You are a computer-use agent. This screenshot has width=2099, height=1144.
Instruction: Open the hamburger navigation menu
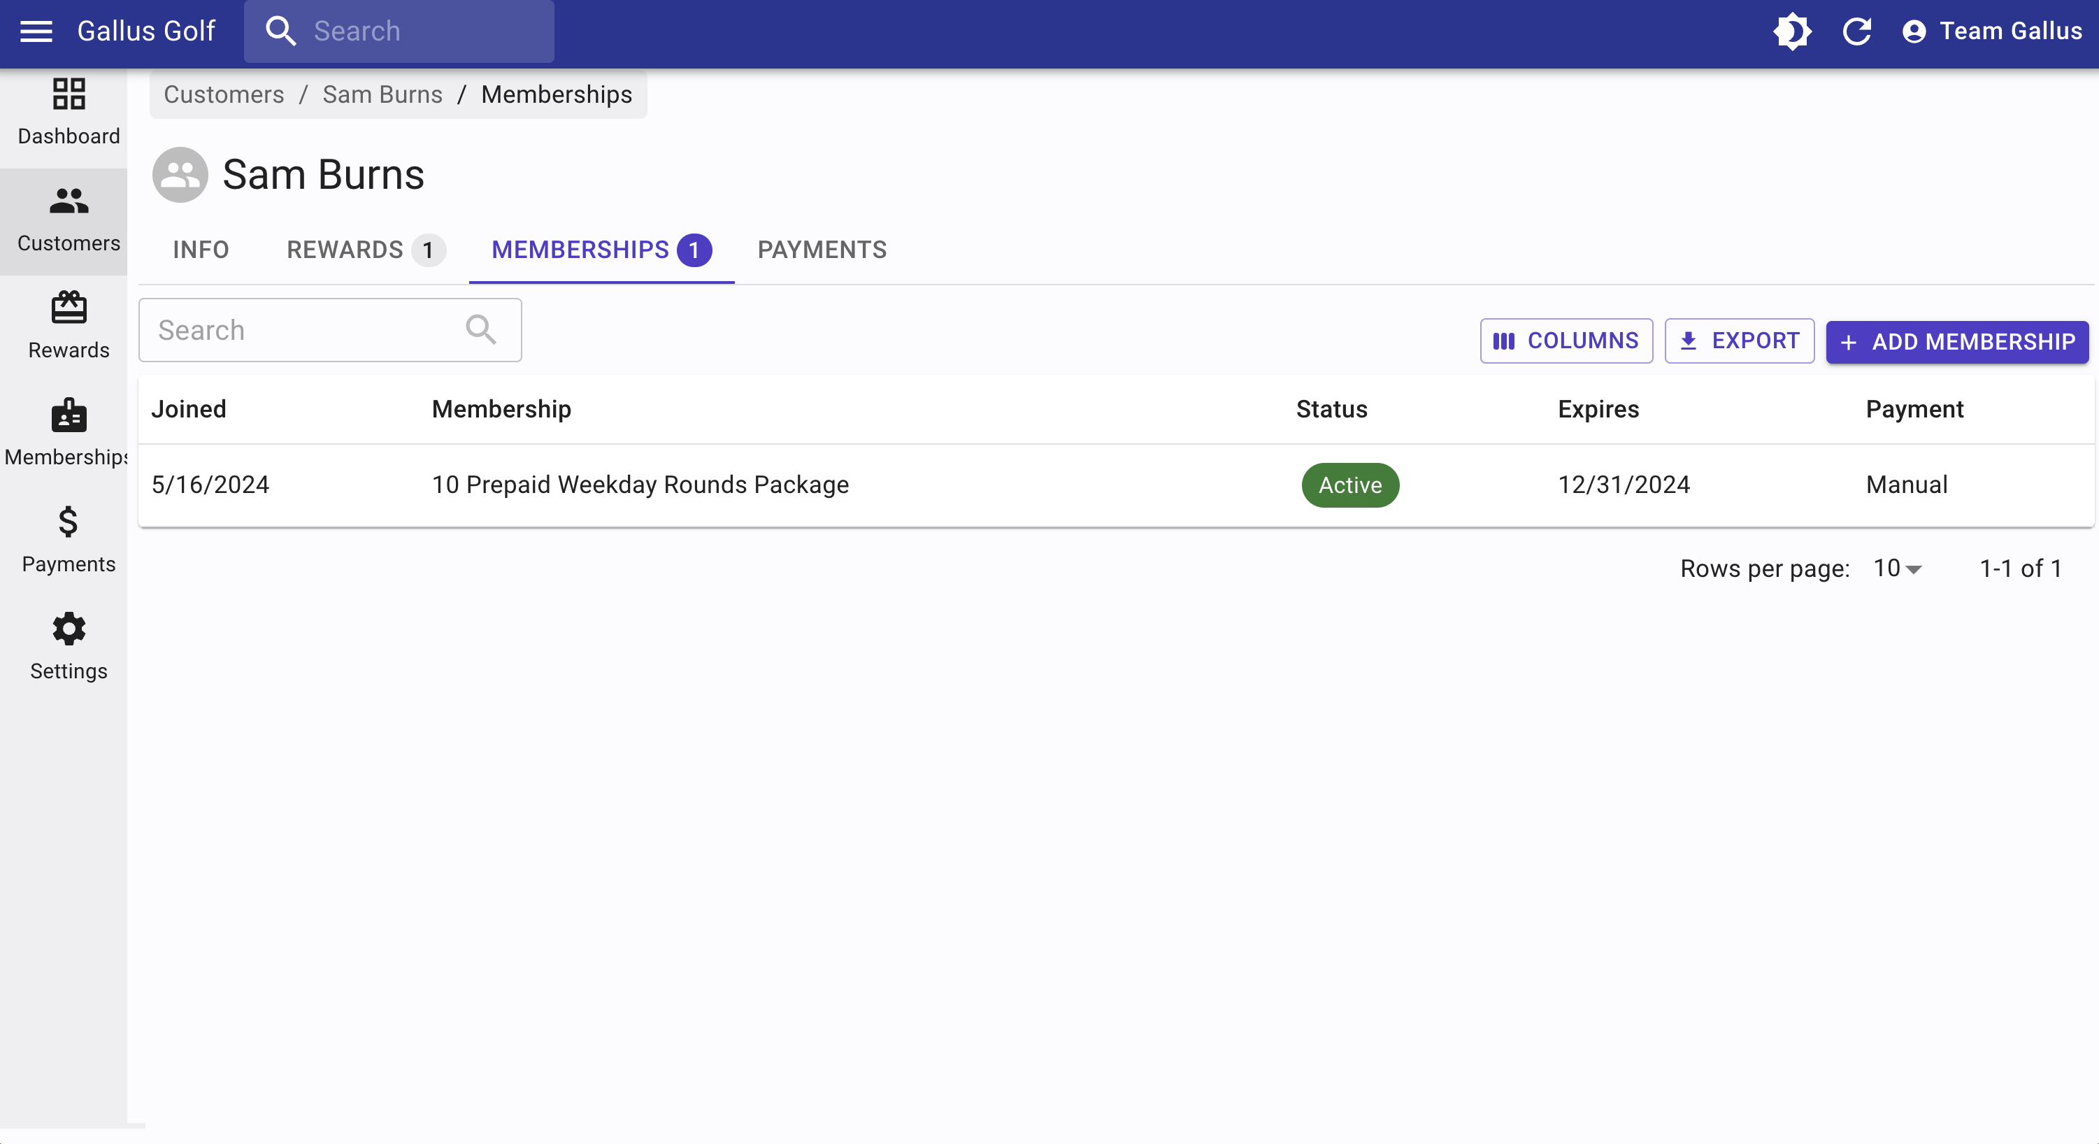36,31
